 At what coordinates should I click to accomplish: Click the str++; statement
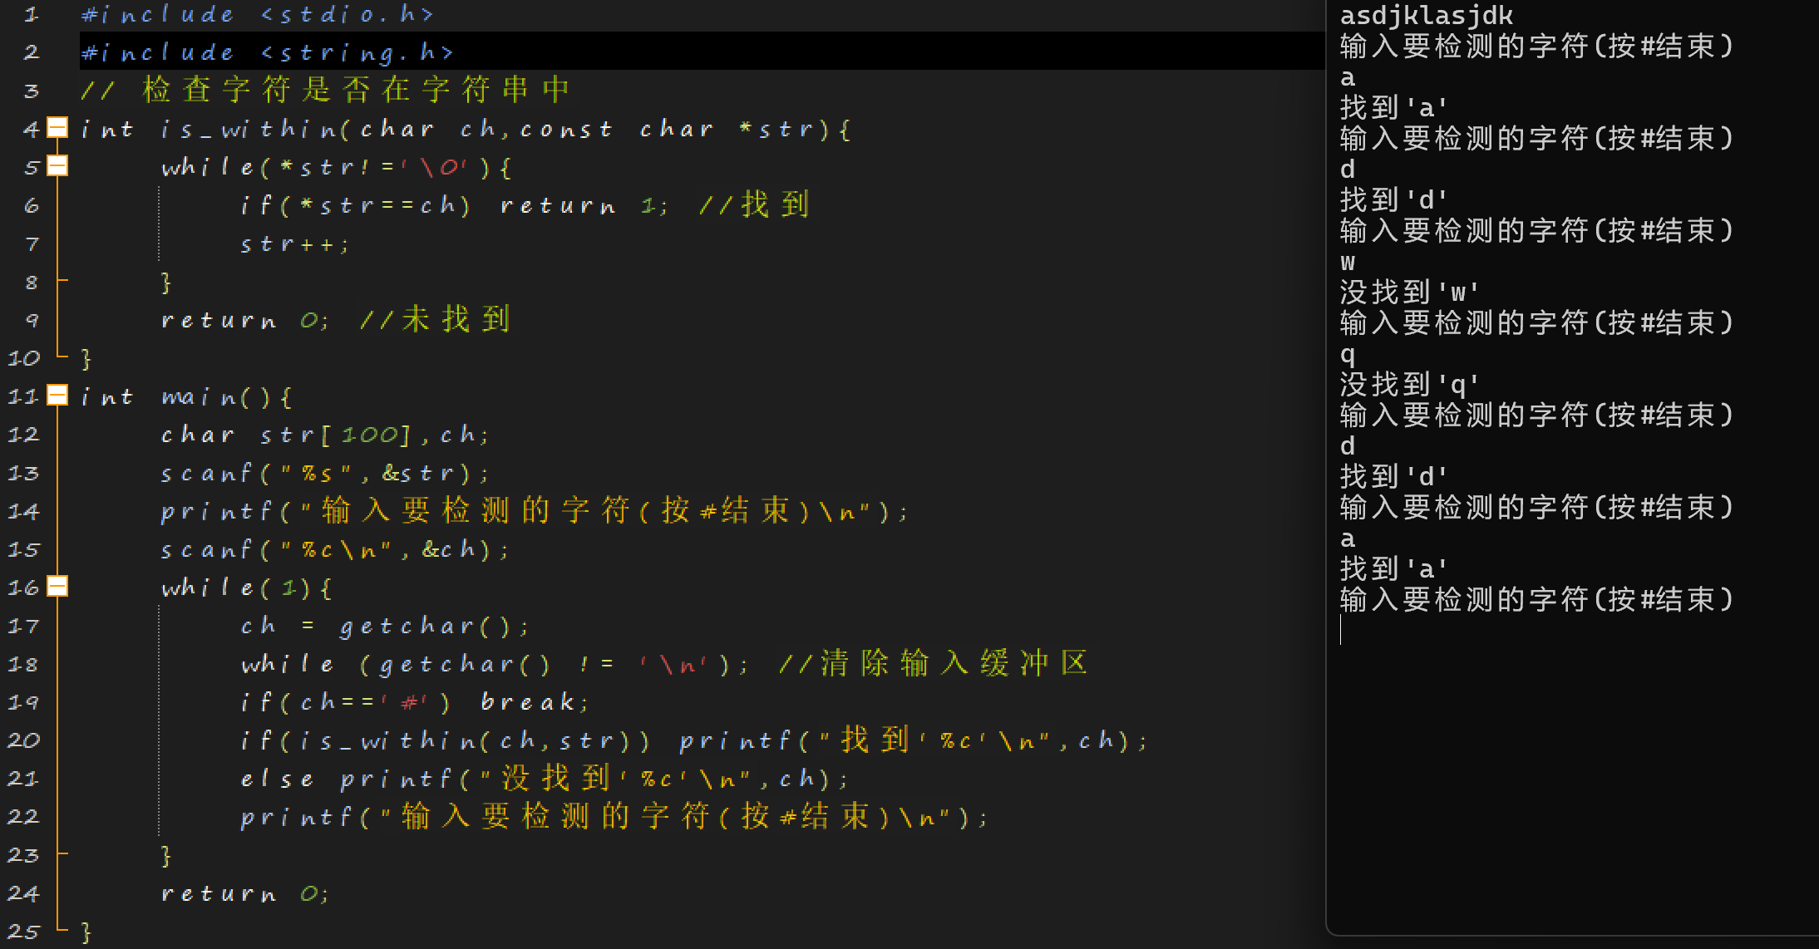(294, 243)
